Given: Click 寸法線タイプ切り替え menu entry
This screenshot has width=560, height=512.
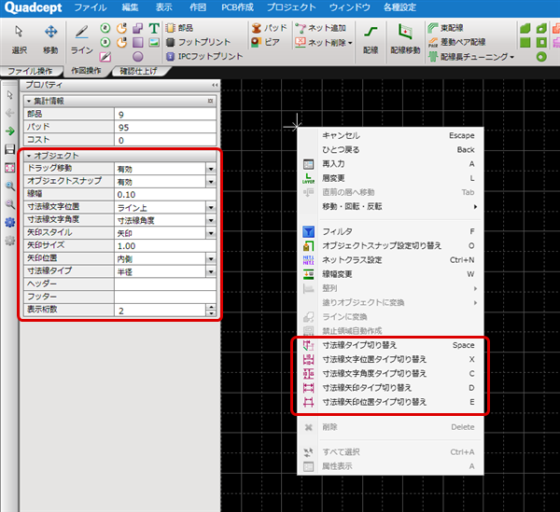Looking at the screenshot, I should tap(390, 345).
